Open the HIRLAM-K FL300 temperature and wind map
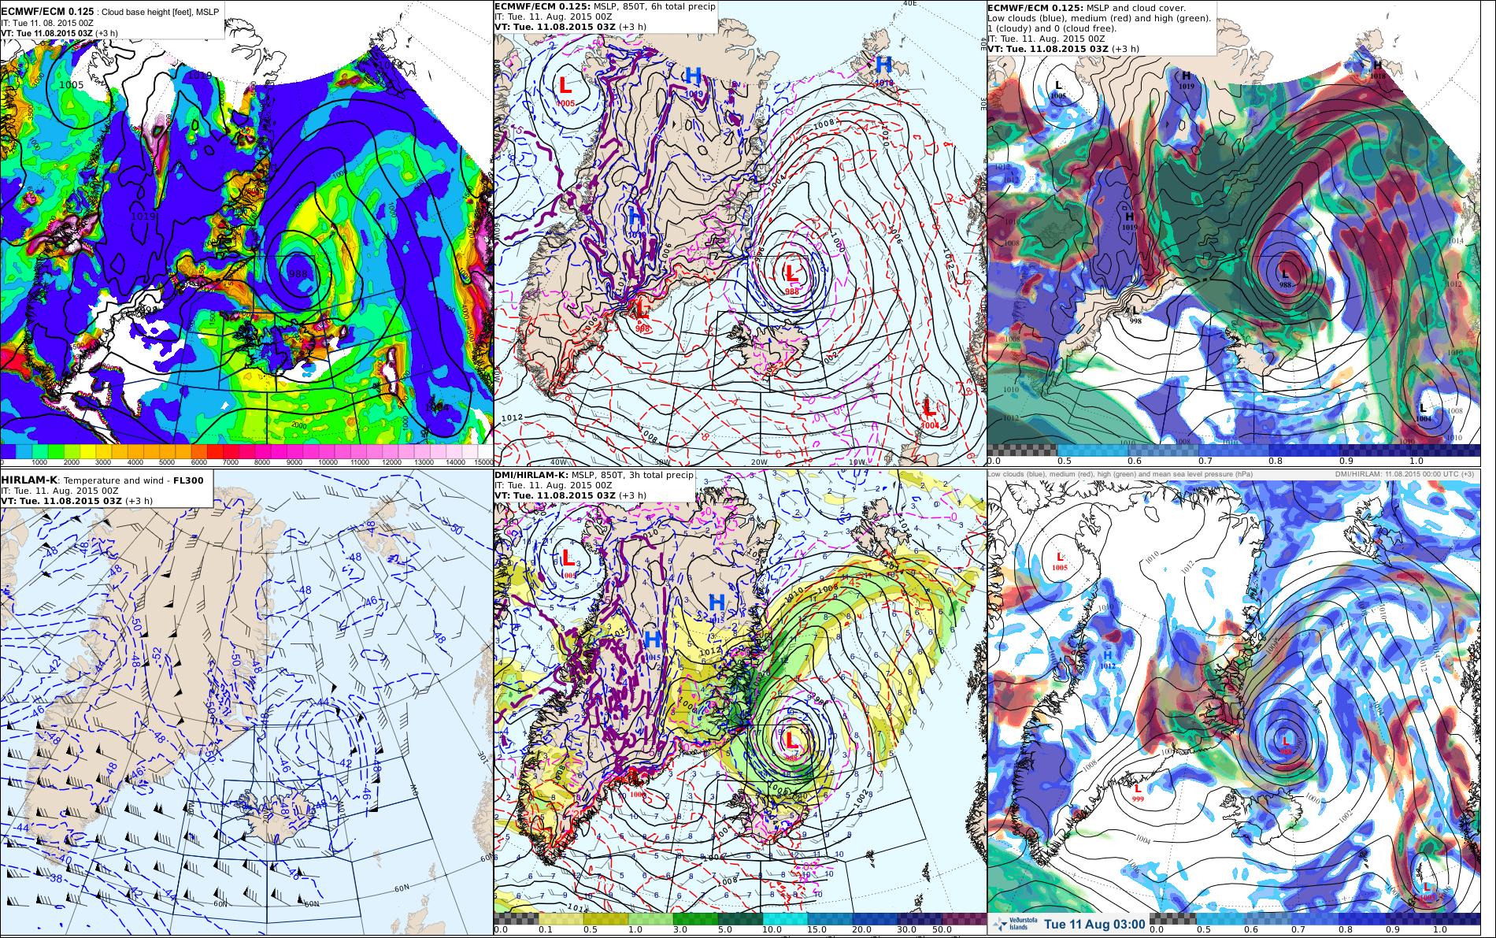Viewport: 1496px width, 938px height. 246,703
